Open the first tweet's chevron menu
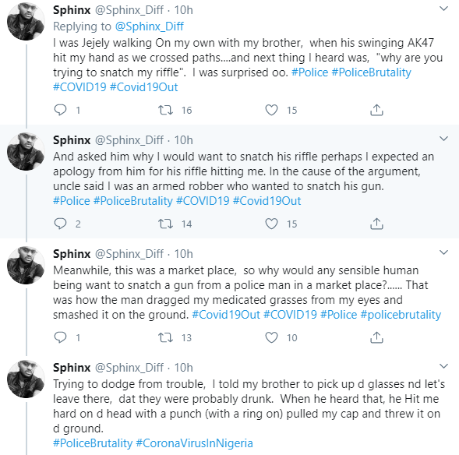The height and width of the screenshot is (455, 459). [x=444, y=9]
